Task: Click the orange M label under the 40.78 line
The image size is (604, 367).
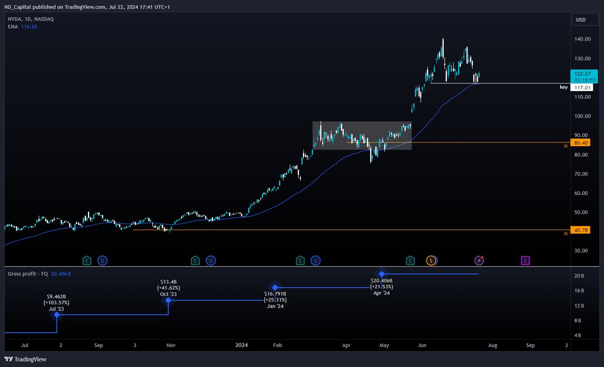Action: click(566, 234)
